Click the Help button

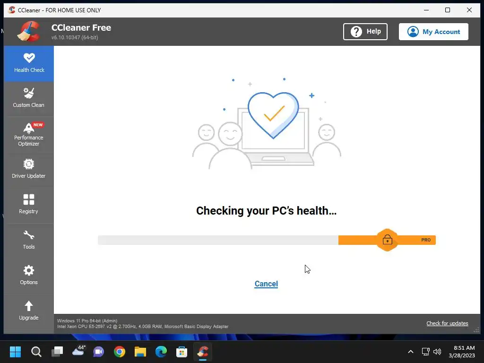(x=365, y=32)
